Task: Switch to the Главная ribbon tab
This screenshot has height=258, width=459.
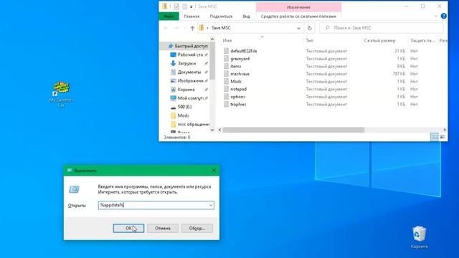Action: click(x=191, y=16)
